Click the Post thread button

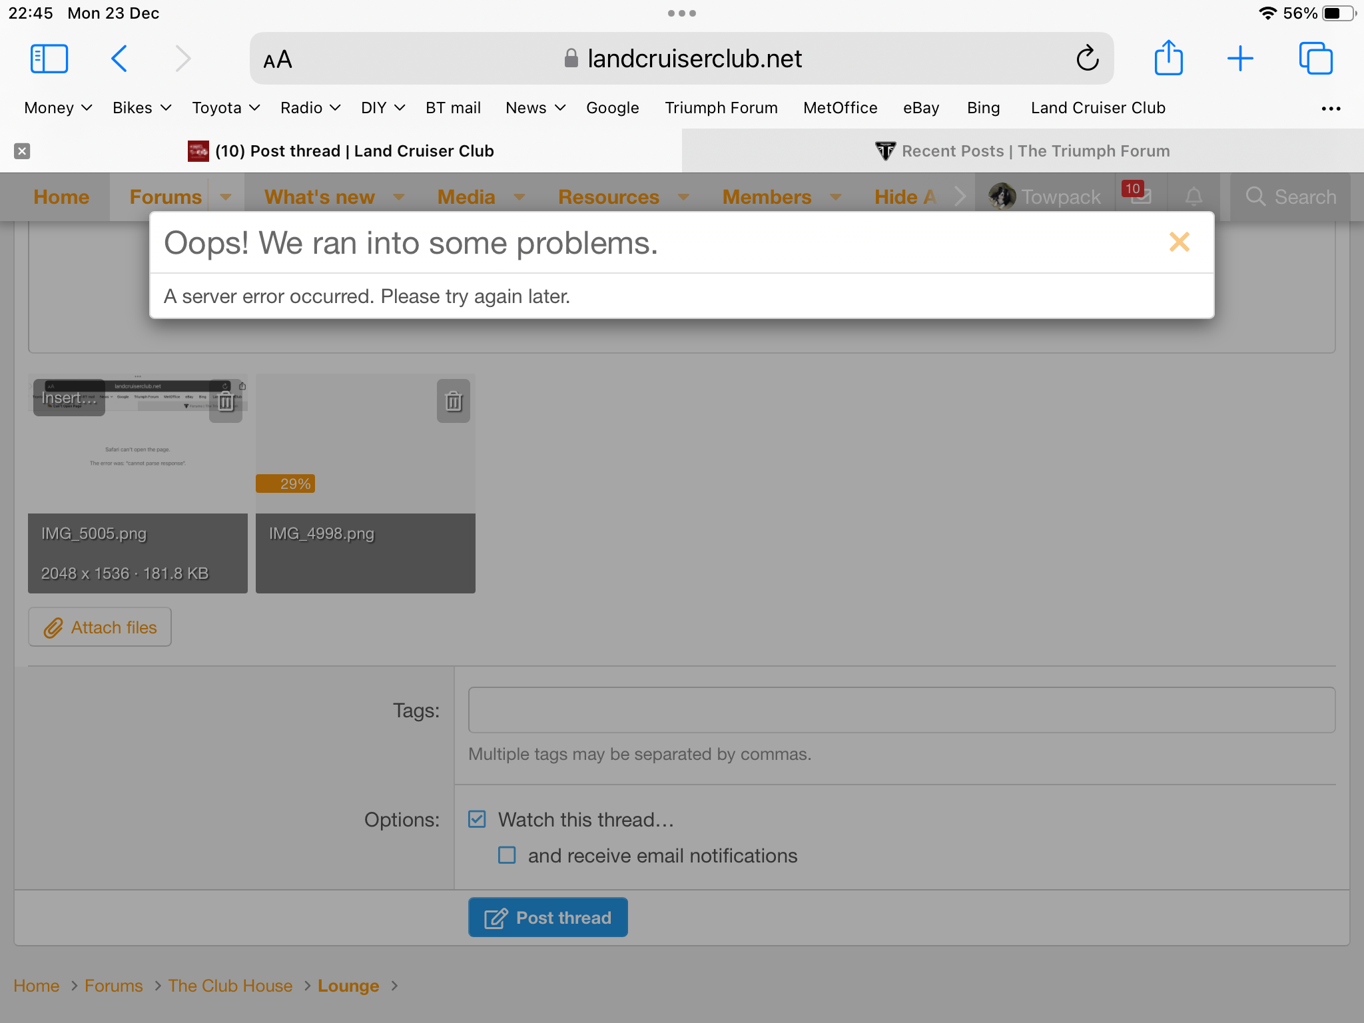[547, 917]
